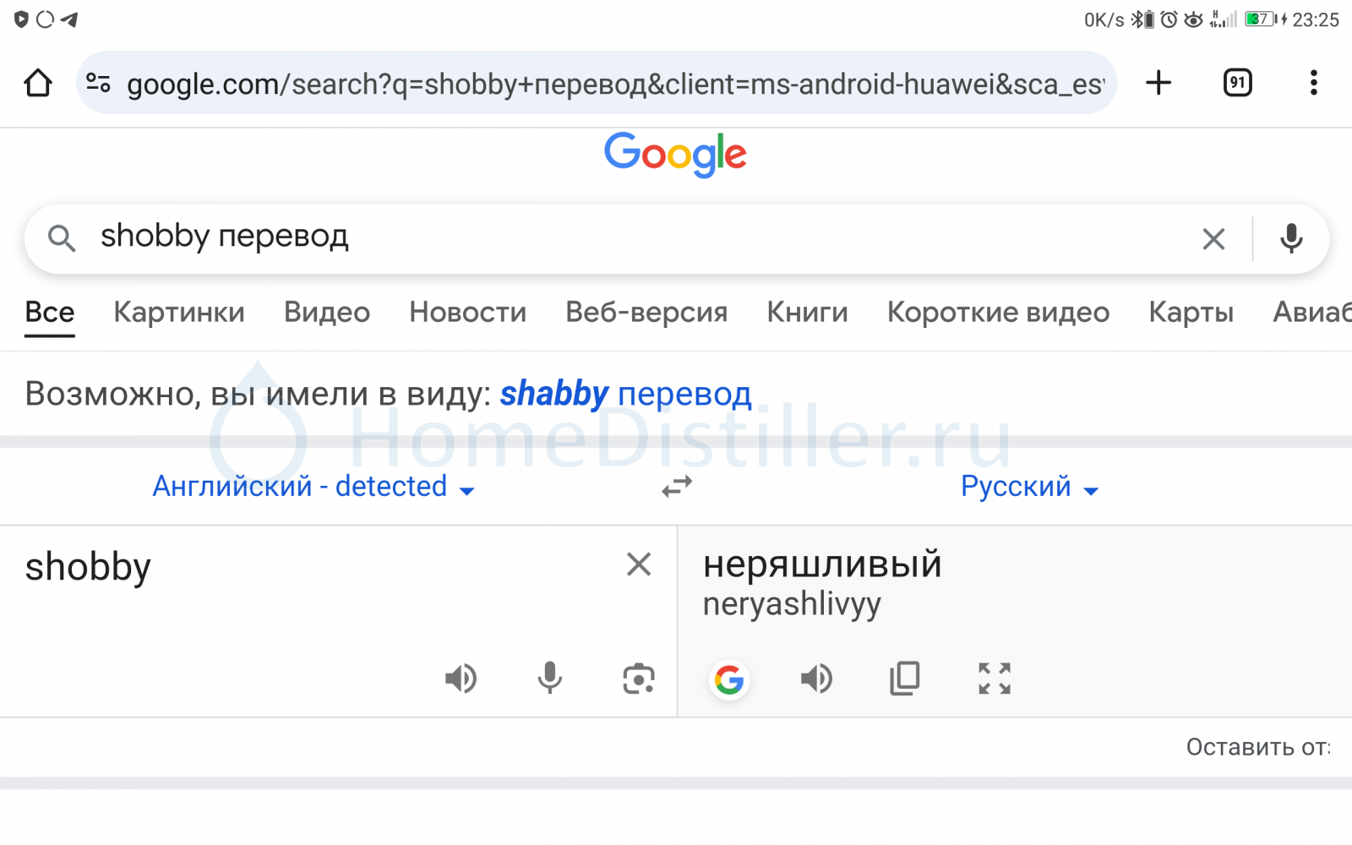Tap the browser home icon
1352x845 pixels.
tap(38, 83)
